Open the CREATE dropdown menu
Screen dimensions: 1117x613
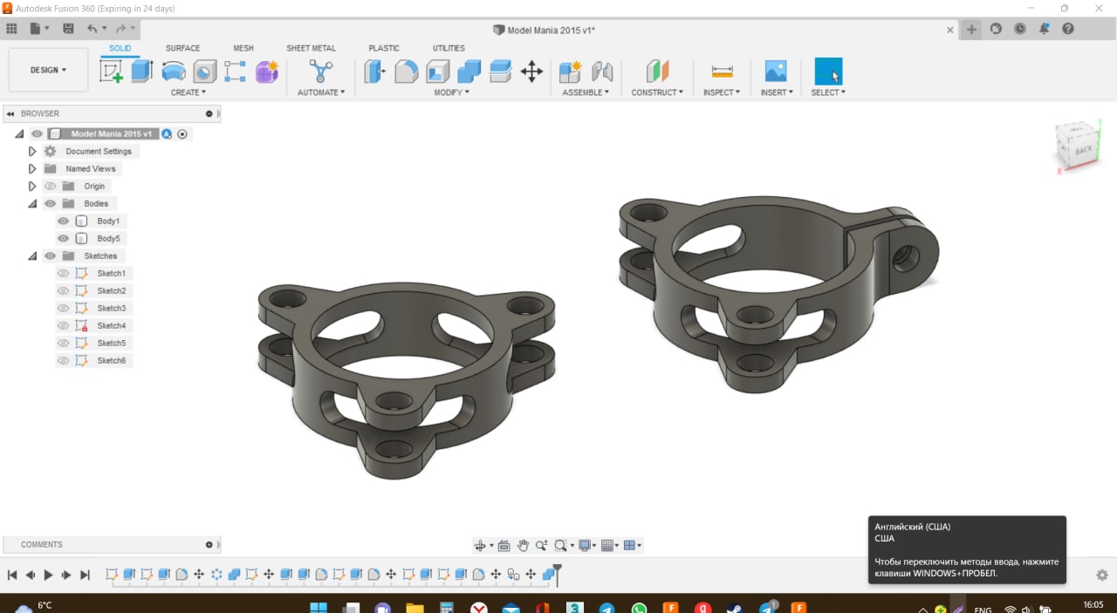point(188,92)
